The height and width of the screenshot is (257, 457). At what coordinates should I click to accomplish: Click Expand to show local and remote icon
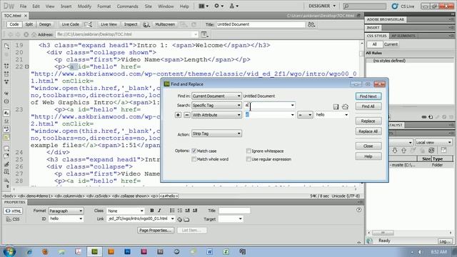[x=443, y=151]
